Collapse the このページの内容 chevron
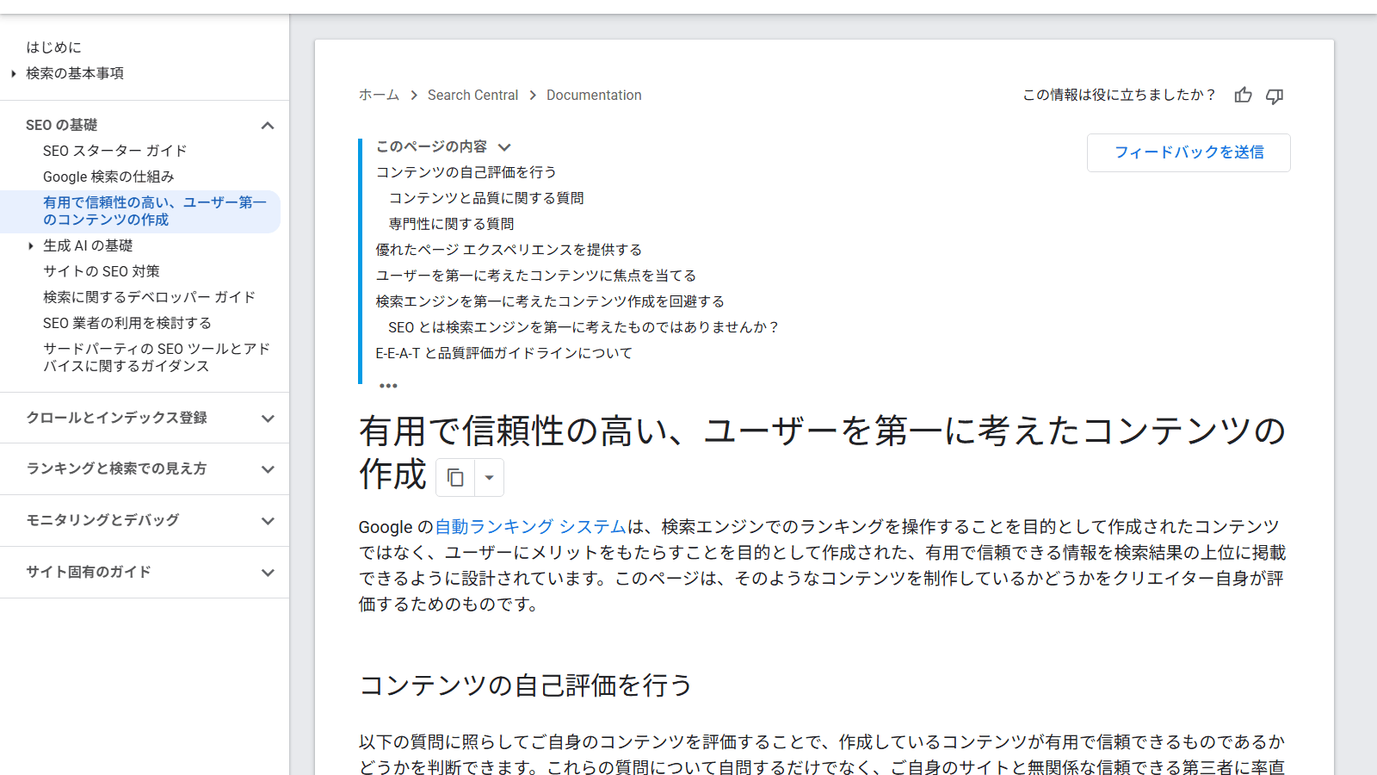Viewport: 1377px width, 775px height. (504, 147)
